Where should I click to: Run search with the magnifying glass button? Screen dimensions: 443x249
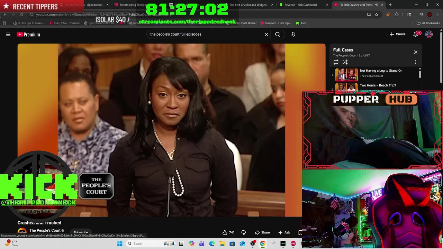278,34
